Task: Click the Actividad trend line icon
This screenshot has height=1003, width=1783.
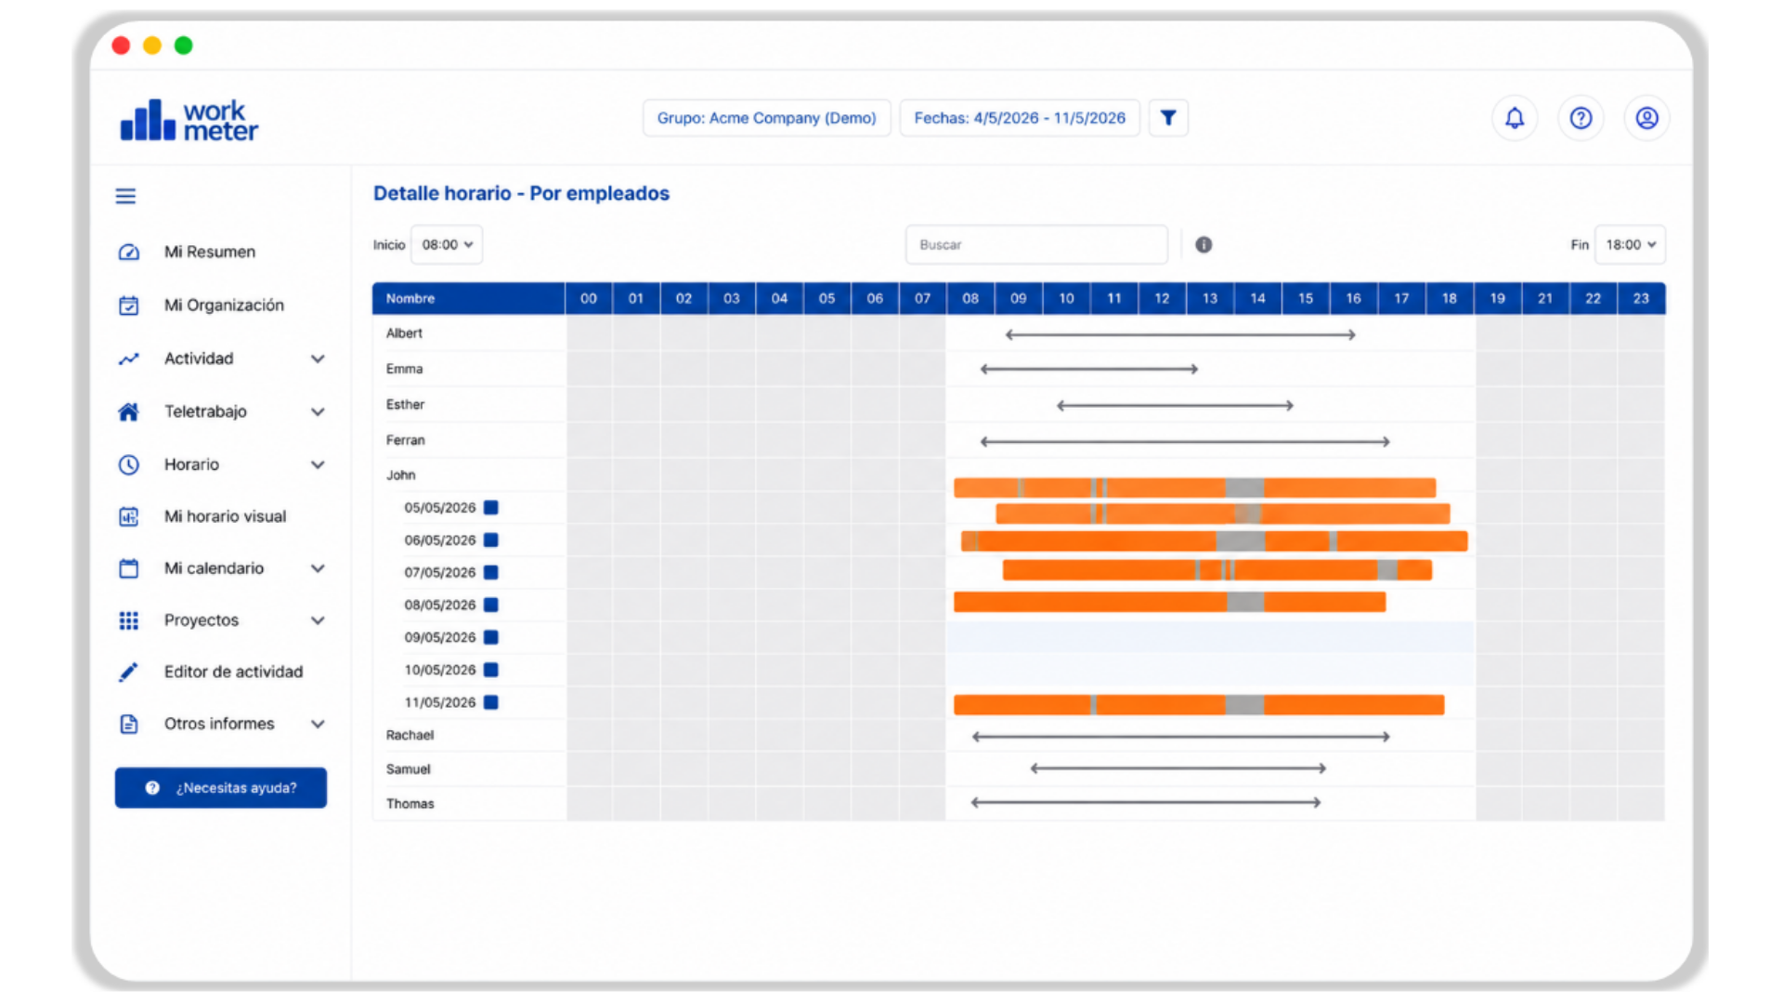Action: (129, 358)
